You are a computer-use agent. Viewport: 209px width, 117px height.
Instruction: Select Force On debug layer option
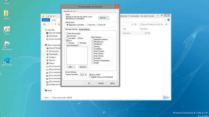88,25
